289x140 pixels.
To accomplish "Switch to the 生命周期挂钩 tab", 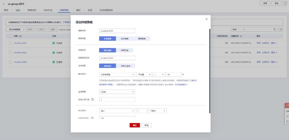I will click(x=106, y=10).
